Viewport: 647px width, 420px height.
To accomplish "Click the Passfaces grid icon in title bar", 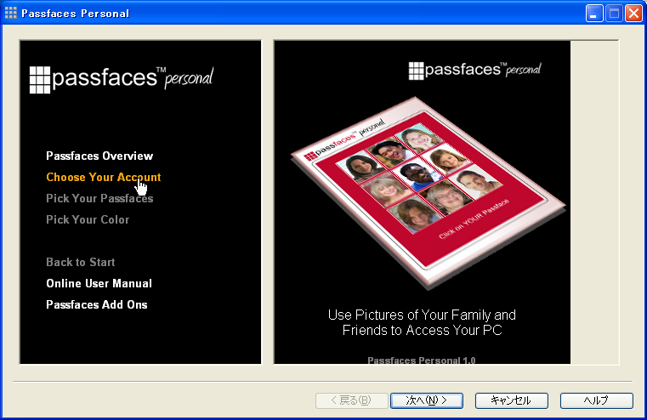I will coord(11,14).
